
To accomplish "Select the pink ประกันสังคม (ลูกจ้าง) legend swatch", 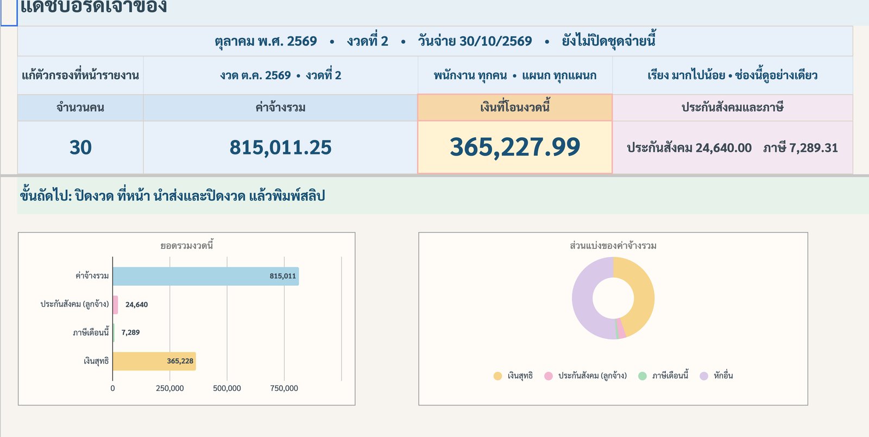I will coord(549,376).
